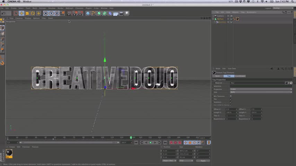The width and height of the screenshot is (296, 166).
Task: Go to end of animation
Action: tap(165, 142)
